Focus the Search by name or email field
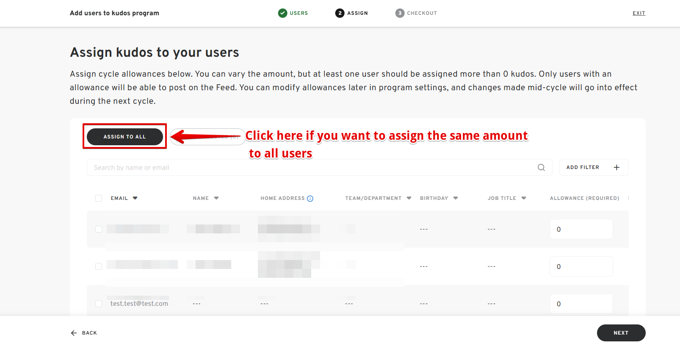The width and height of the screenshot is (680, 349). (x=309, y=167)
